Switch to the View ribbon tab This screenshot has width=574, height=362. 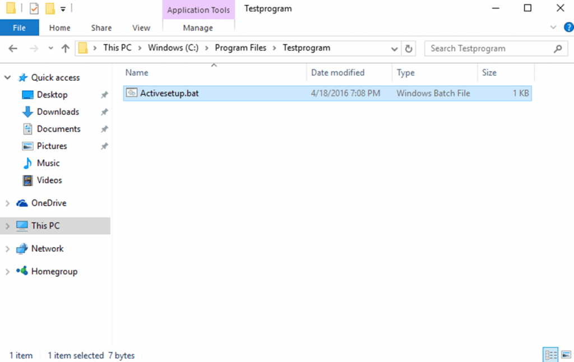141,27
